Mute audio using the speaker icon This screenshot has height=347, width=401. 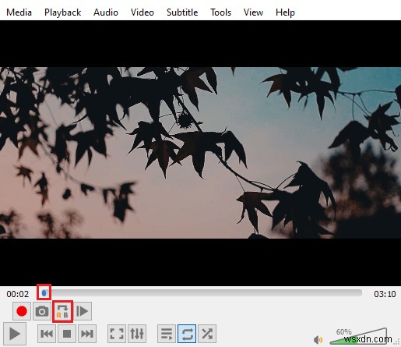point(318,339)
